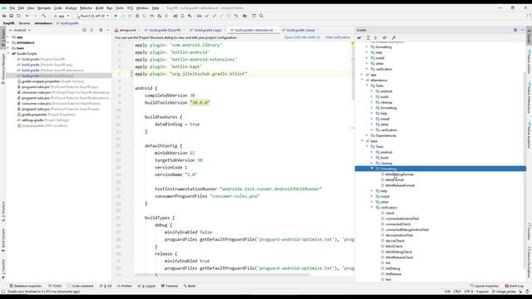This screenshot has height=299, width=532.
Task: Expand the app node in Gradle panel
Action: [x=362, y=75]
